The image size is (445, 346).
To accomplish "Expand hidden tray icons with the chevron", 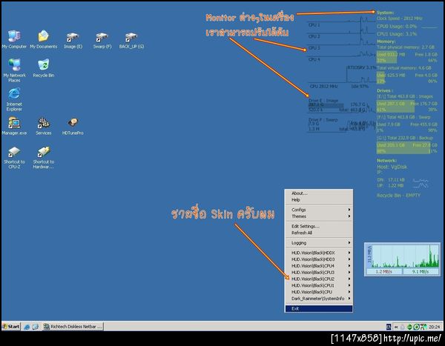I will click(x=396, y=327).
